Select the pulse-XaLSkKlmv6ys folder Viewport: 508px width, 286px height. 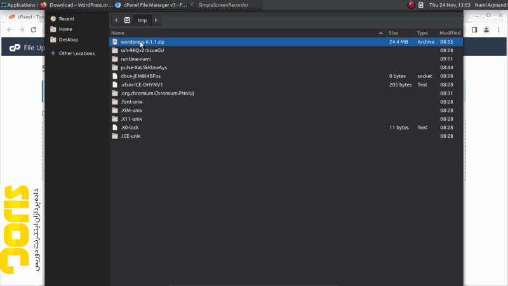[x=286, y=67]
